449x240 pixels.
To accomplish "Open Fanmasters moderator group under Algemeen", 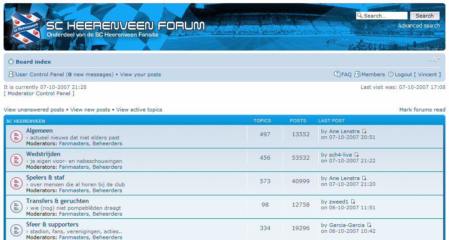I will 74,143.
